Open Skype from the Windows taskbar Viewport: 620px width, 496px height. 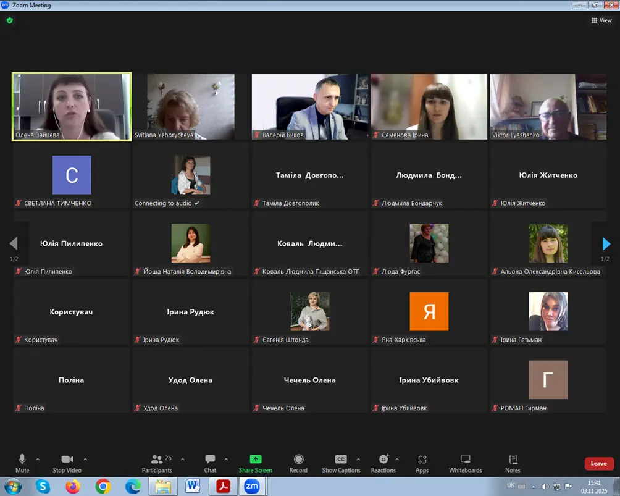click(43, 487)
